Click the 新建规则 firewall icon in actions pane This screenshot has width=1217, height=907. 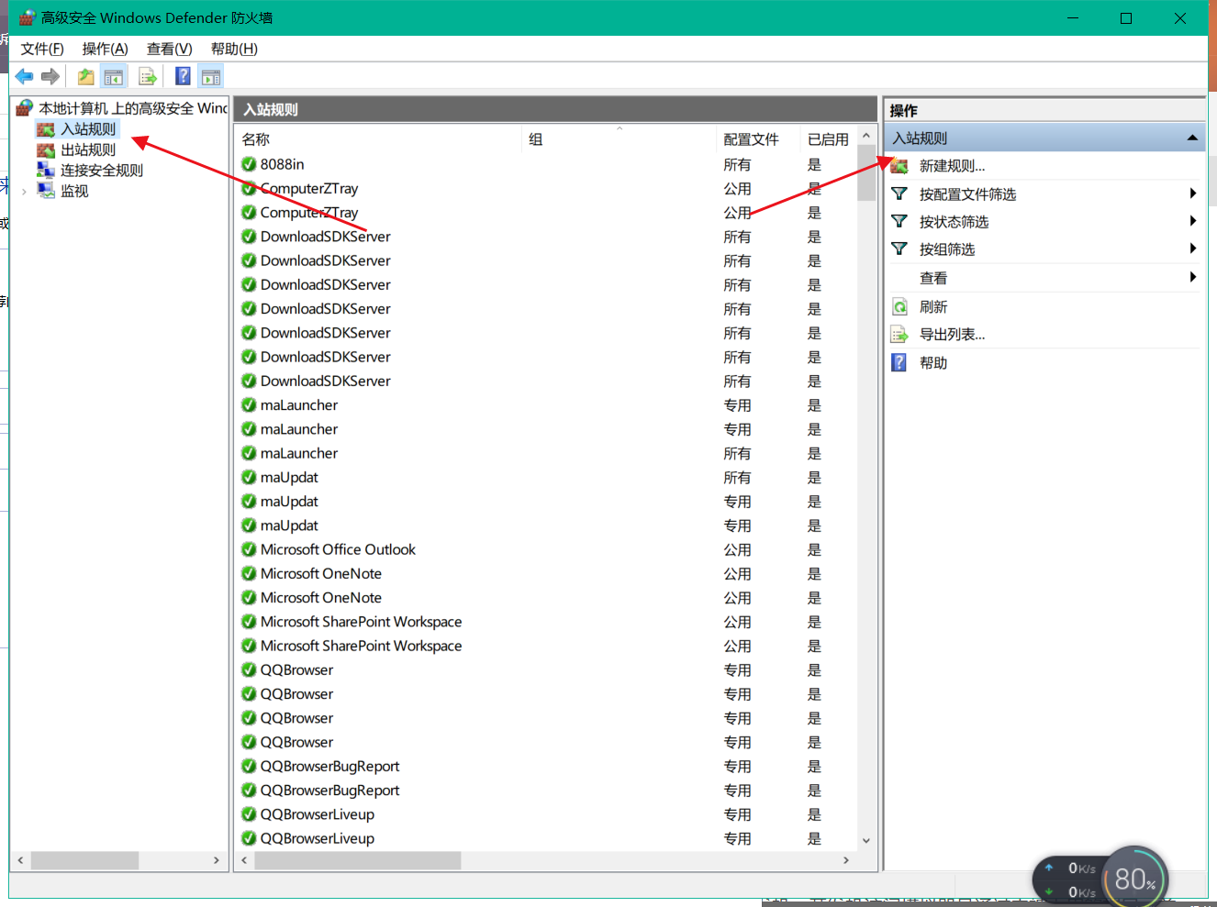(x=899, y=166)
